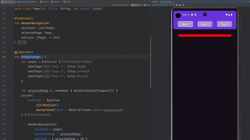
Task: Open the Live Edit of literals dropdown
Action: click(x=120, y=5)
